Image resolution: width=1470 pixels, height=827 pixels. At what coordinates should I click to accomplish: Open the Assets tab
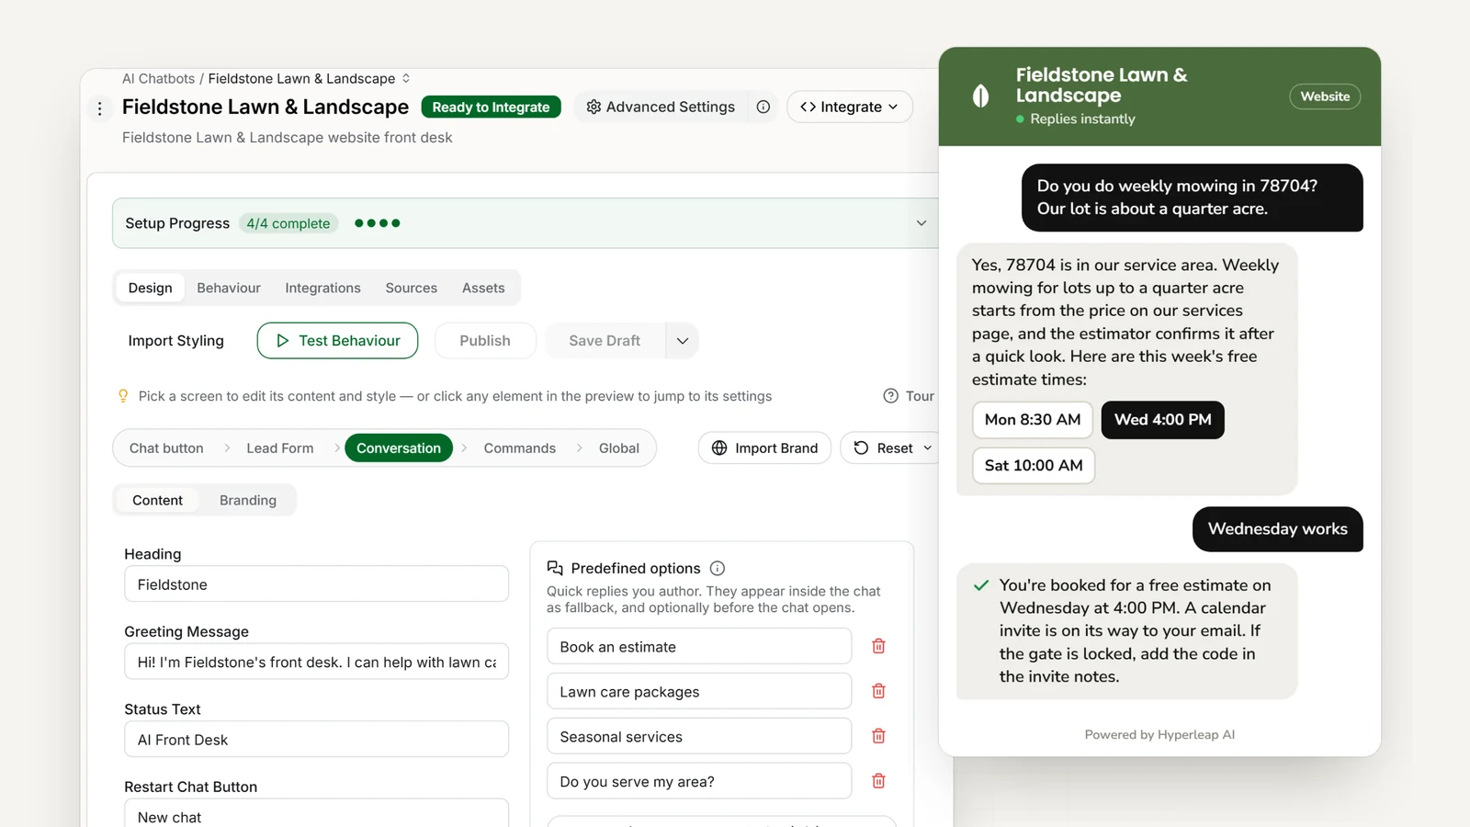(483, 288)
